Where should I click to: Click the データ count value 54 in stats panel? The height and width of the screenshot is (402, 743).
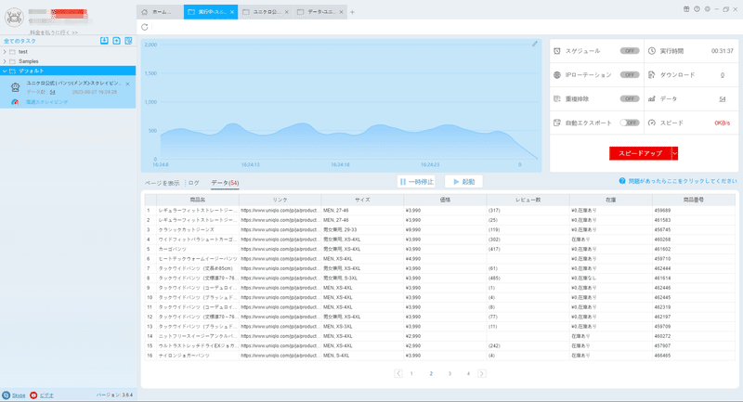point(723,99)
